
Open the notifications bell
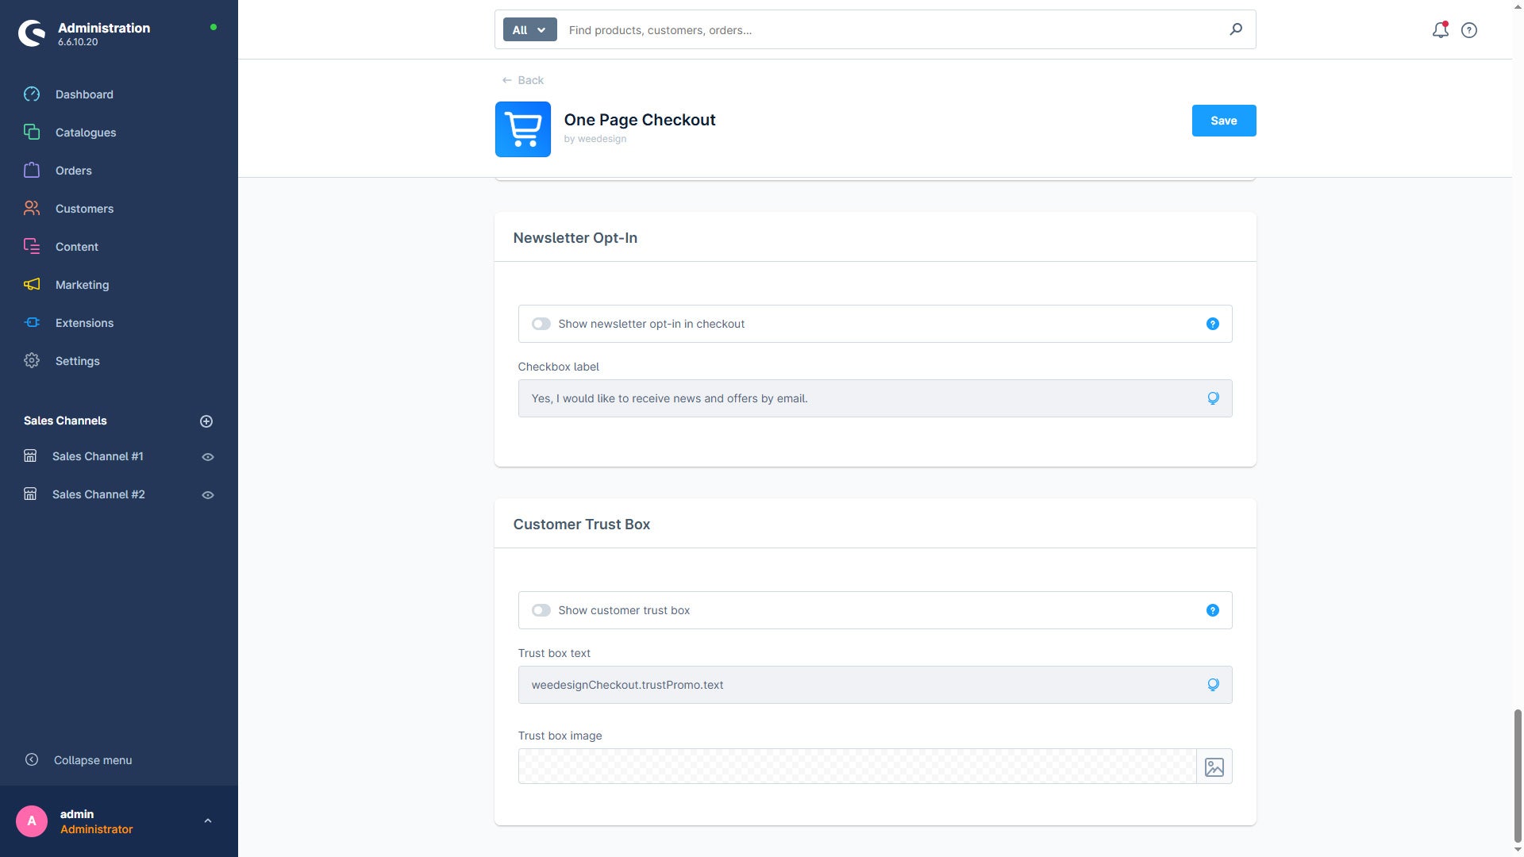click(1440, 30)
